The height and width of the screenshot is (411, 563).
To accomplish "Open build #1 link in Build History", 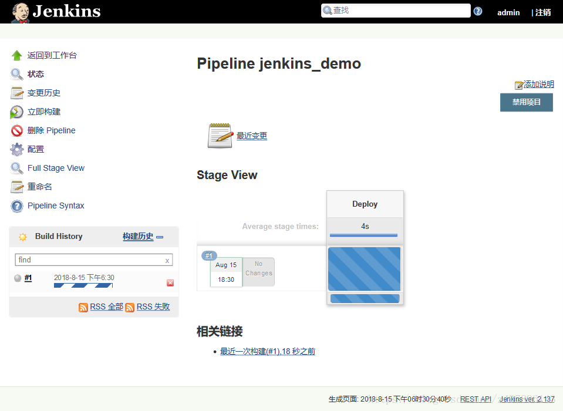I will click(x=28, y=278).
